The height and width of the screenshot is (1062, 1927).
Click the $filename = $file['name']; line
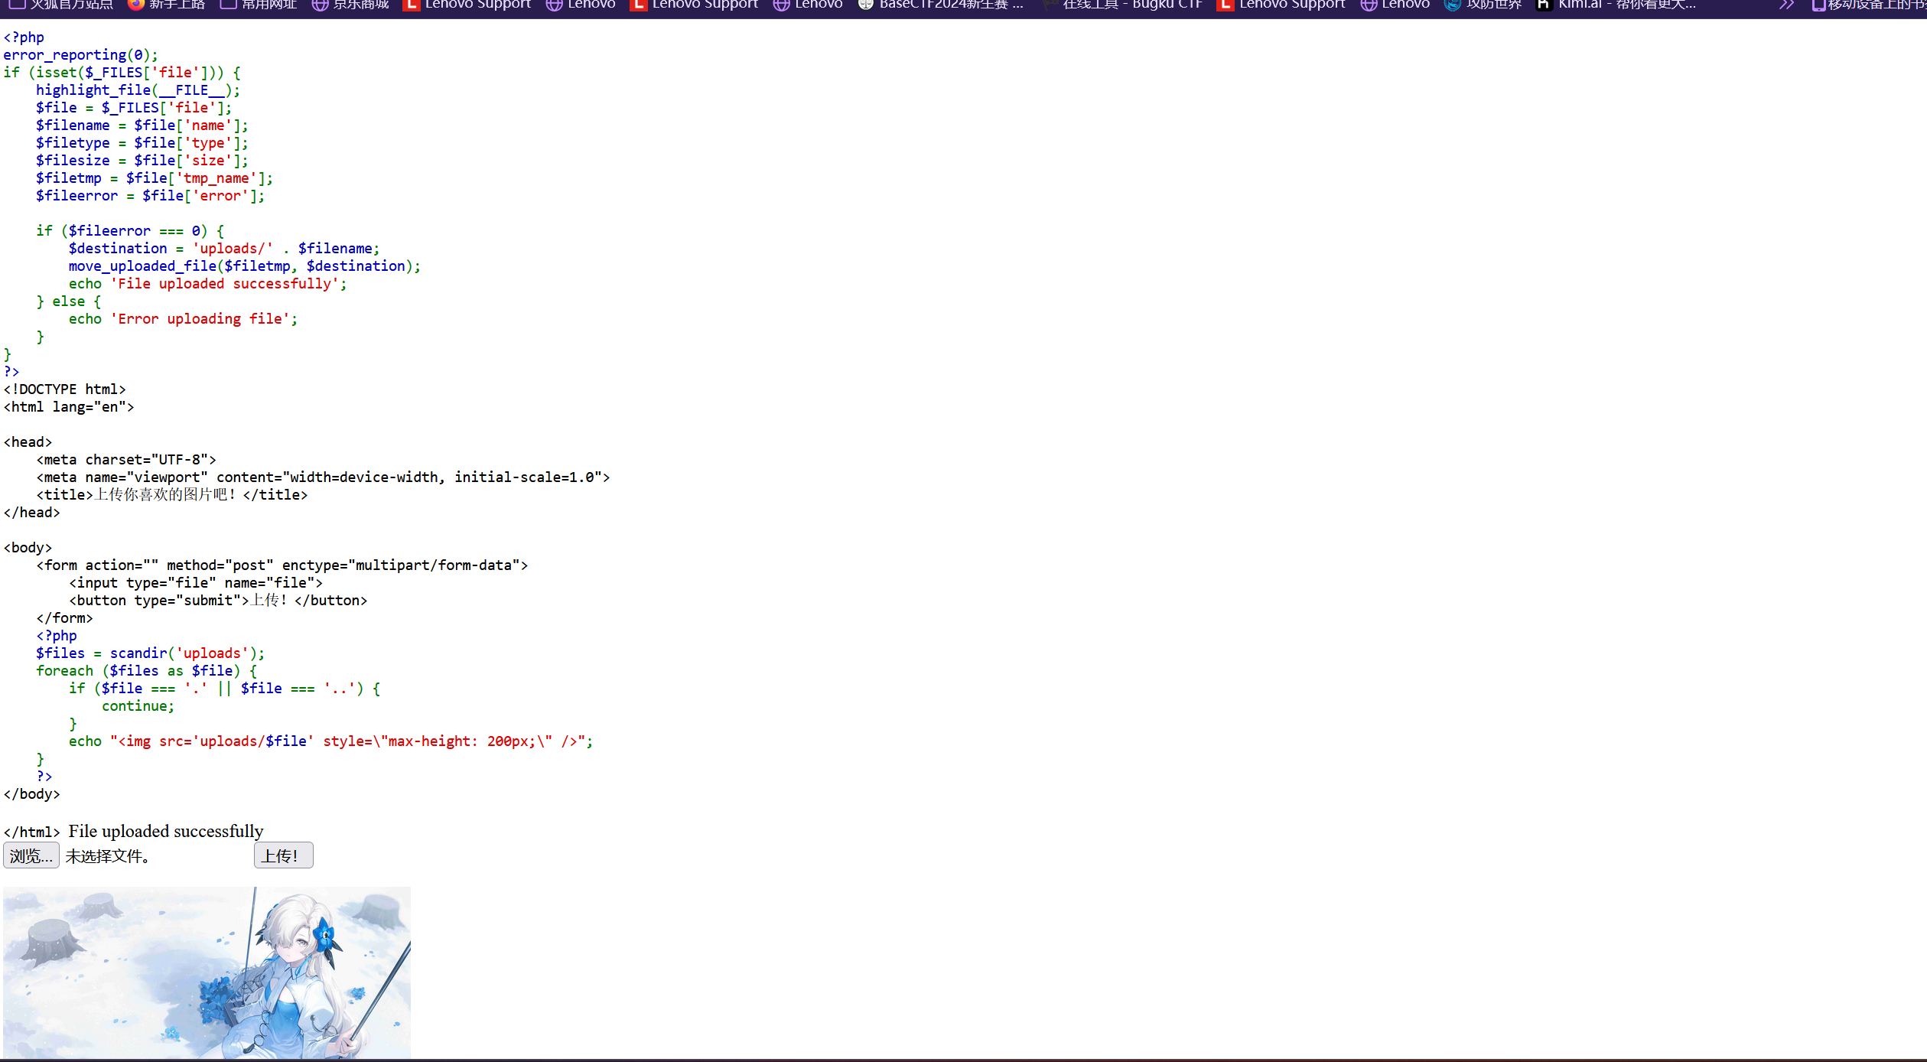click(142, 125)
